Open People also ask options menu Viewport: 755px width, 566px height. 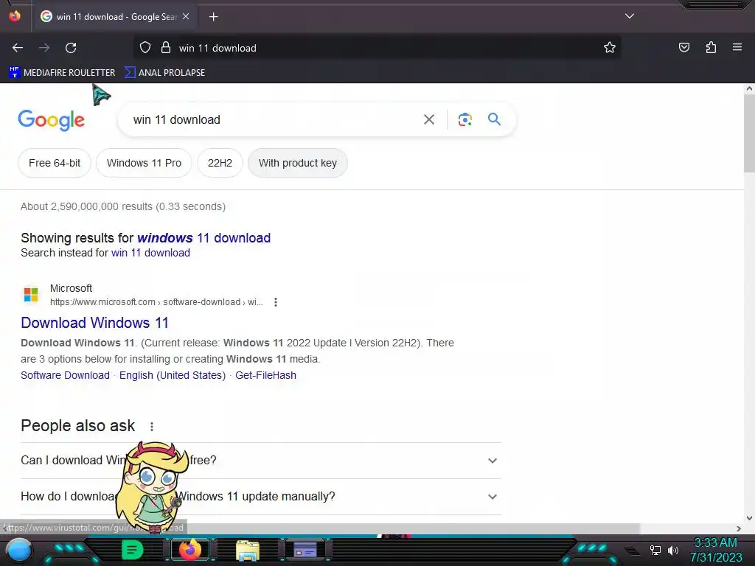pos(152,427)
